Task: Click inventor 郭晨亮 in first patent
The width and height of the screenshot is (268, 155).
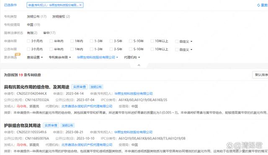Action: (x=34, y=106)
